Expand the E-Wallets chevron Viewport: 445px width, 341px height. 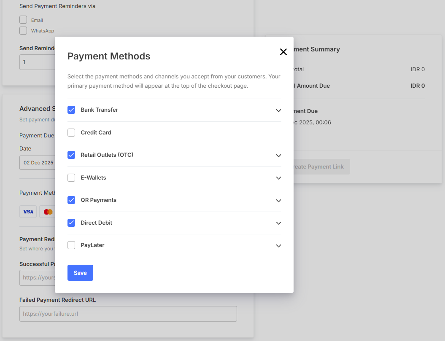[x=278, y=178]
